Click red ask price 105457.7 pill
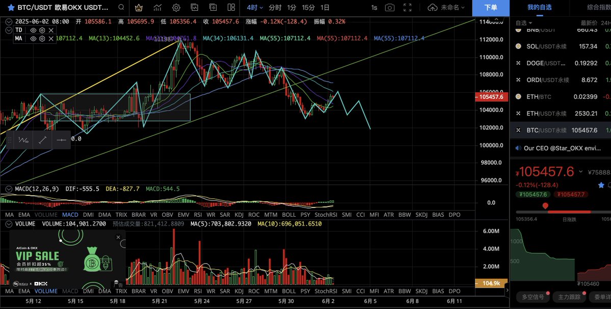The height and width of the screenshot is (309, 611). tap(572, 194)
